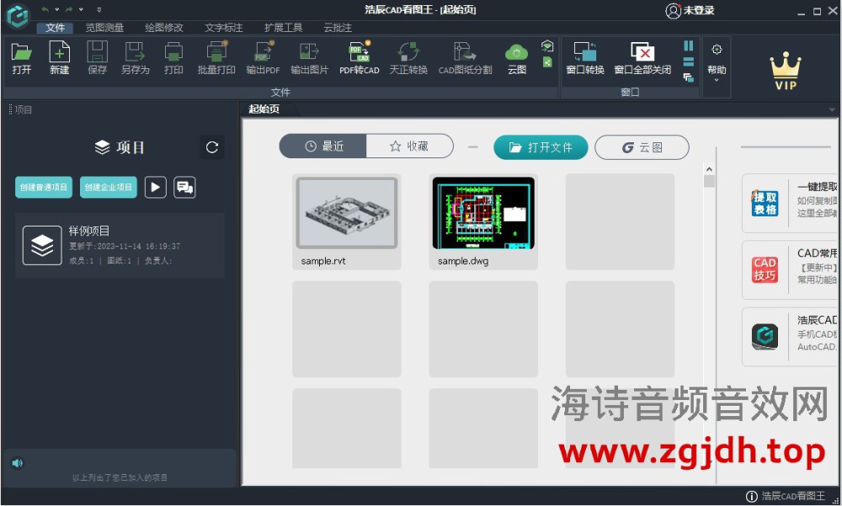Image resolution: width=842 pixels, height=506 pixels.
Task: Click the golden VIP crown icon
Action: click(x=785, y=70)
